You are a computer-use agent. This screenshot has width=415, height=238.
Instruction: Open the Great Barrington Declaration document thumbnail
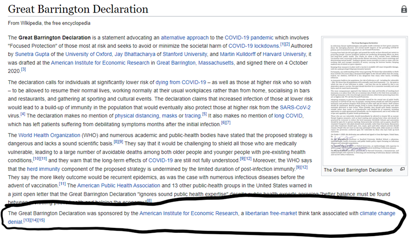(365, 101)
